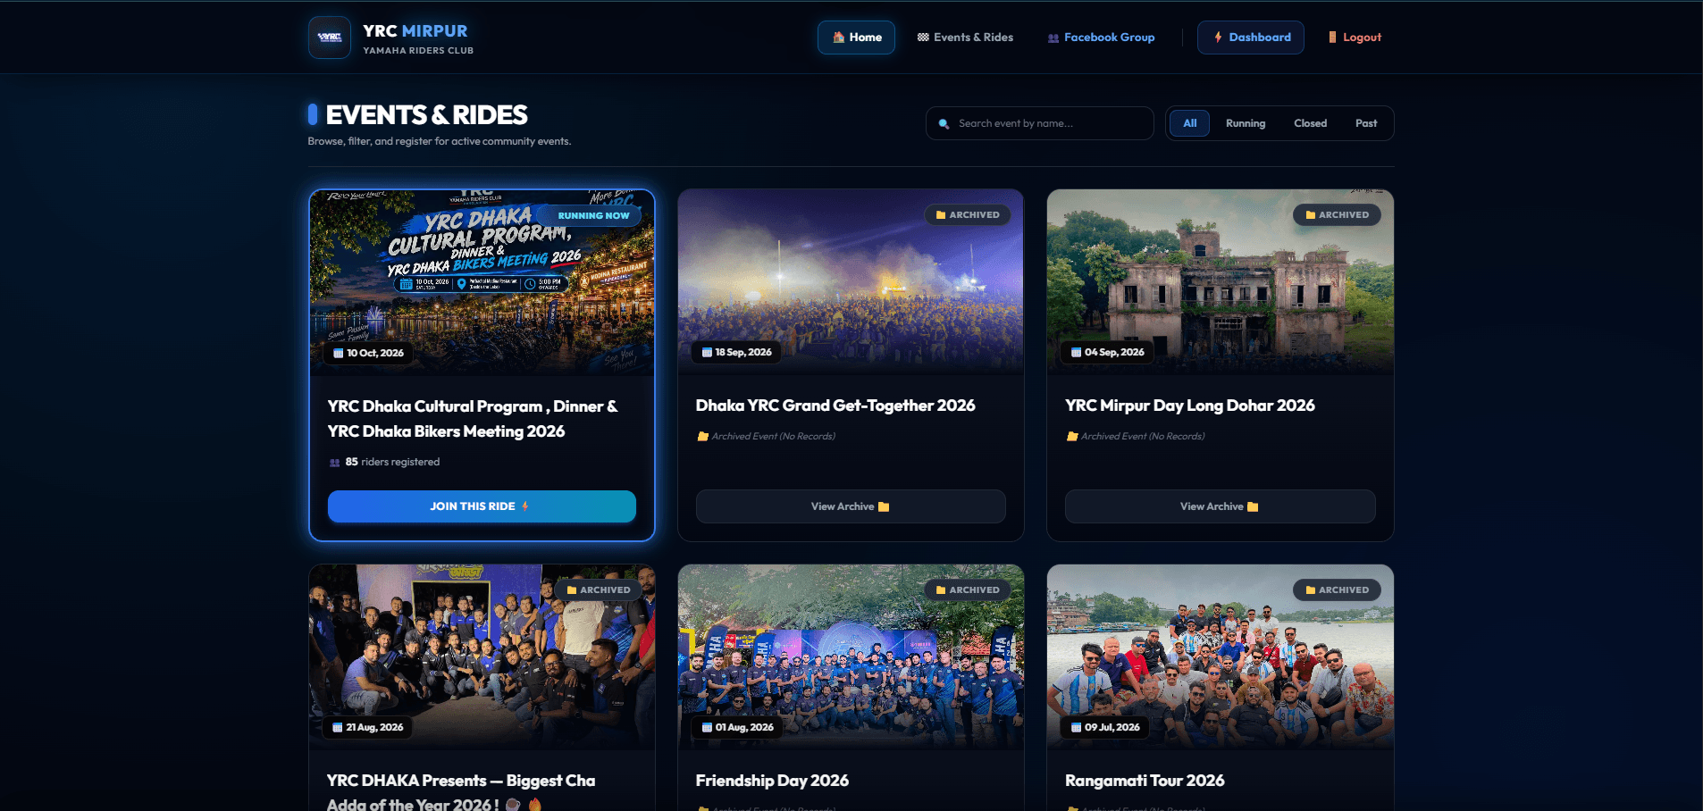Click ARCHIVED badge on Friendship Day card
Image resolution: width=1703 pixels, height=811 pixels.
pos(968,590)
